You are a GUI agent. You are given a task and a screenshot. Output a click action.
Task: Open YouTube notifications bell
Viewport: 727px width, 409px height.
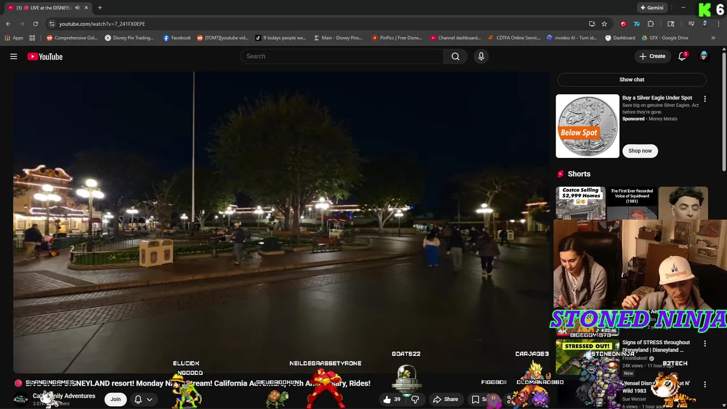(682, 56)
